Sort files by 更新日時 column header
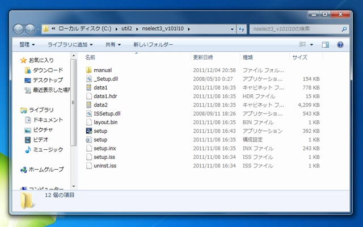Screen dimensions: 363x227 (203, 57)
